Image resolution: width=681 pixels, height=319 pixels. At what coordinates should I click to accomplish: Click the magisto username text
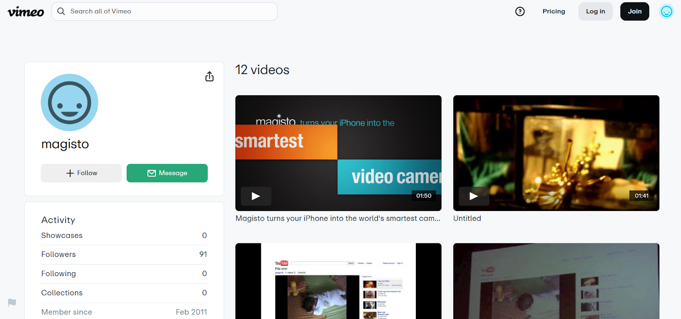click(65, 144)
